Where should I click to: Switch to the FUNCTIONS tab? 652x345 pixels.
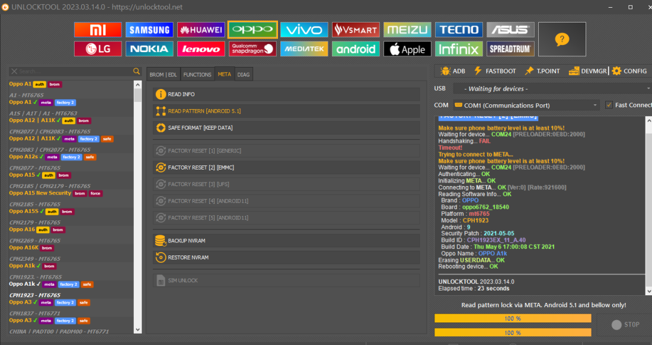click(197, 75)
